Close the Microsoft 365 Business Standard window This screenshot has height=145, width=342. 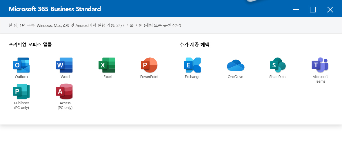pyautogui.click(x=330, y=10)
